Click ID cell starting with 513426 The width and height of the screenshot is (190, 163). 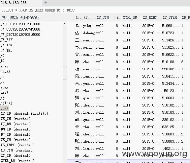170,40
